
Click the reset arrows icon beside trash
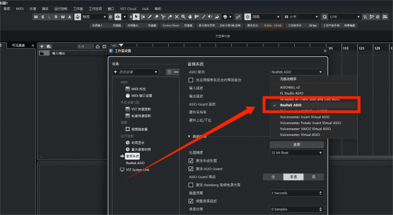coord(176,72)
